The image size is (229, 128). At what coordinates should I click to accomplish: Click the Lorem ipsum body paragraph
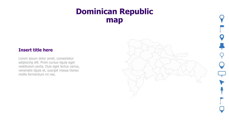(49, 66)
